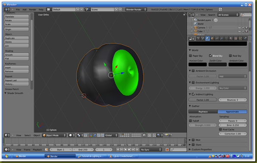
Task: Click the 3D manipulator toggle icon
Action: coord(91,135)
